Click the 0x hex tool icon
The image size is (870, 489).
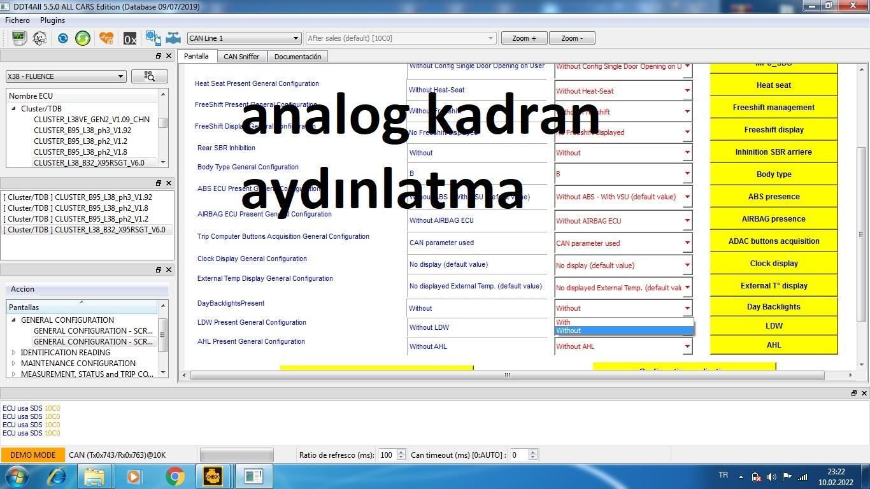pos(130,38)
